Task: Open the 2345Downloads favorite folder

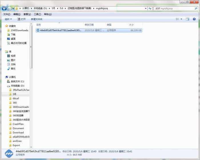Action: click(19, 30)
